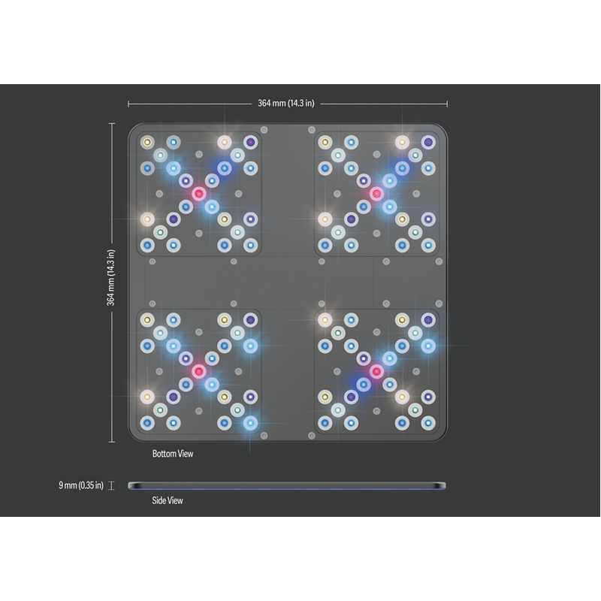Screen dimensions: 601x601
Task: Click the center of the fixture between modules
Action: click(x=288, y=282)
